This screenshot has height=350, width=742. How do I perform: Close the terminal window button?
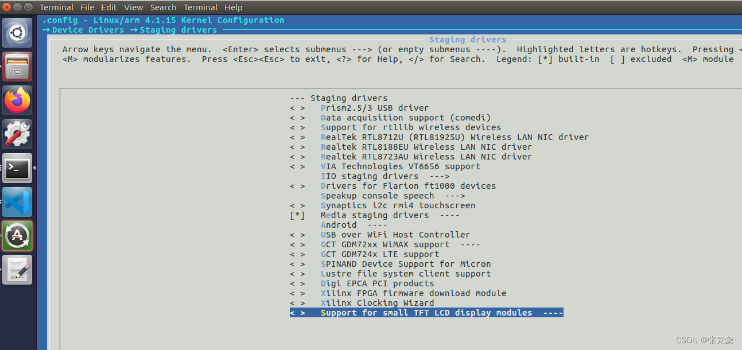[7, 7]
